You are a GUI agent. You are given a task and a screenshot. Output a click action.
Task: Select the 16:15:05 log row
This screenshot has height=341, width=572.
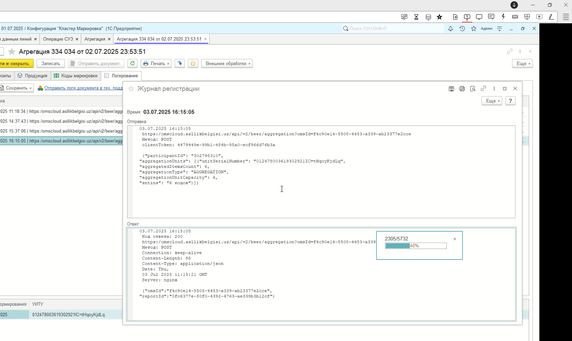tap(61, 141)
